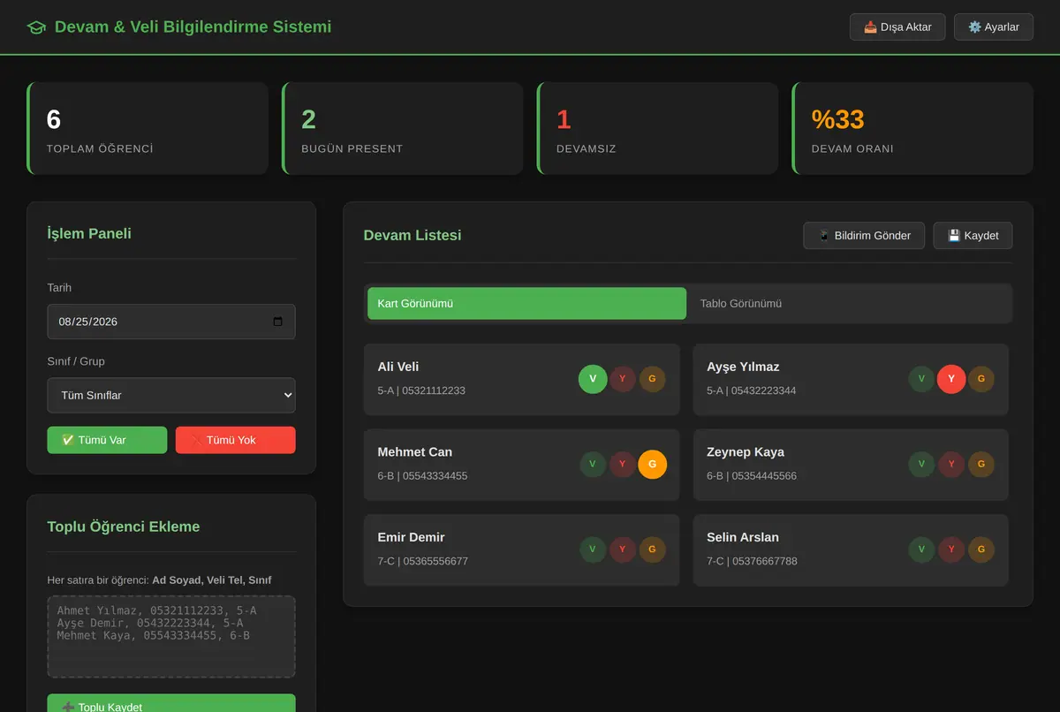Image resolution: width=1060 pixels, height=712 pixels.
Task: Toggle Mehmet Can late (G) status
Action: click(x=652, y=465)
